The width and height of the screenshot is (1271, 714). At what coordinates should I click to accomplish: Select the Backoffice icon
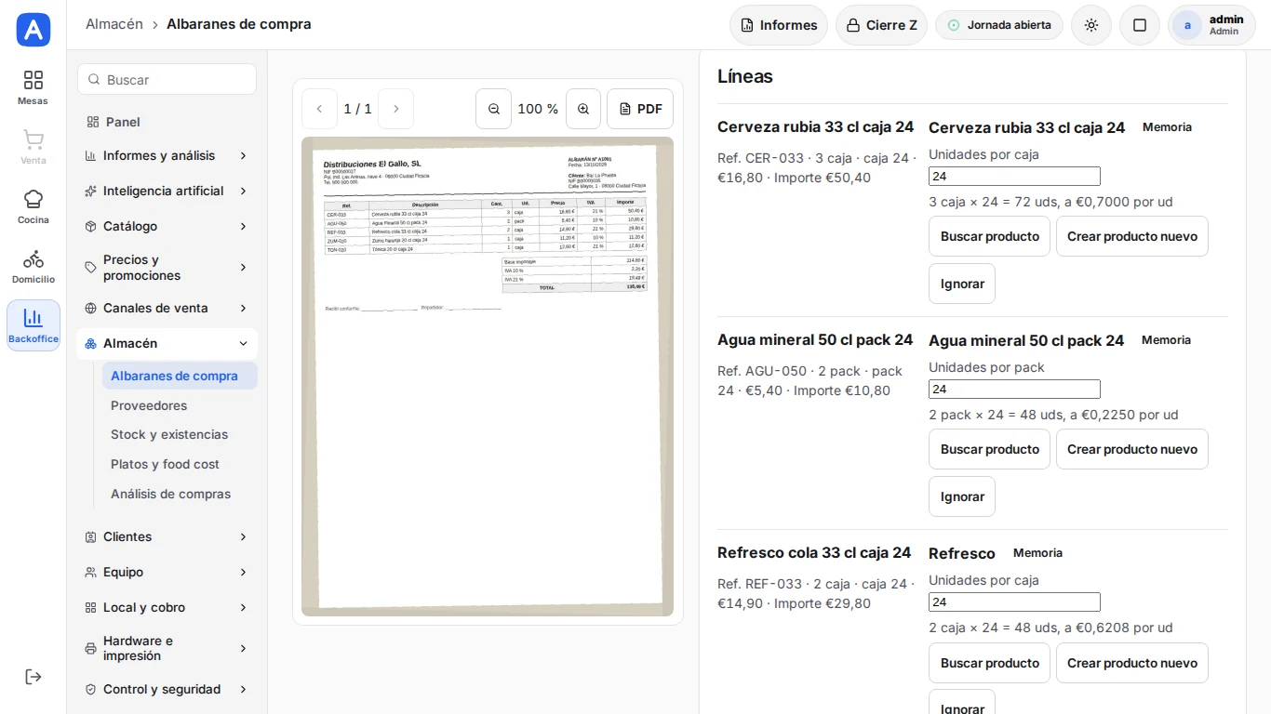[33, 325]
